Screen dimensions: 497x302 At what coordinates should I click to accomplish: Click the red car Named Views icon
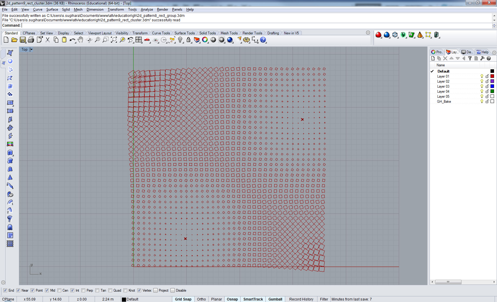[147, 40]
